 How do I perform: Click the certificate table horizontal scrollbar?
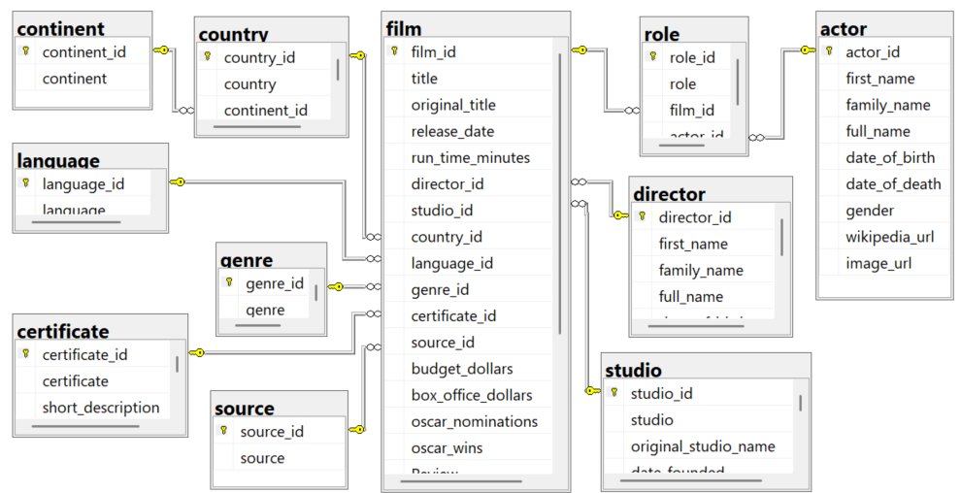click(85, 426)
